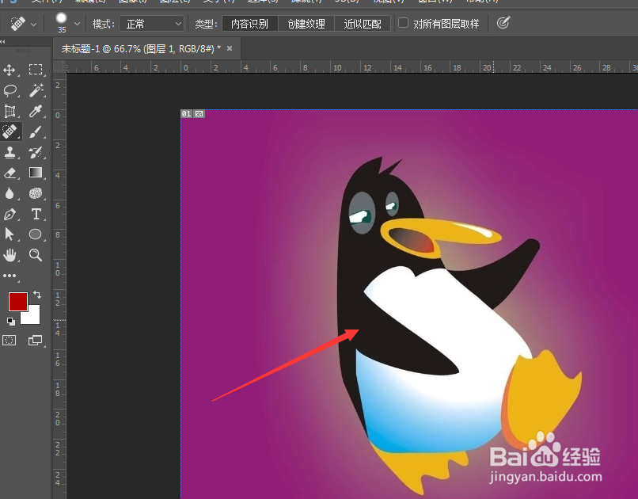Swap foreground and background colors
This screenshot has width=638, height=499.
(x=37, y=295)
